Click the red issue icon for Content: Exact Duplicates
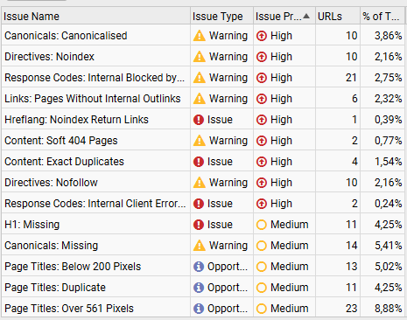407x320 pixels. pos(199,162)
